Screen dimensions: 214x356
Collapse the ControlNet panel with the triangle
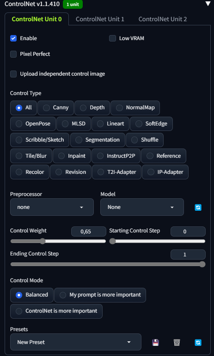coord(208,4)
